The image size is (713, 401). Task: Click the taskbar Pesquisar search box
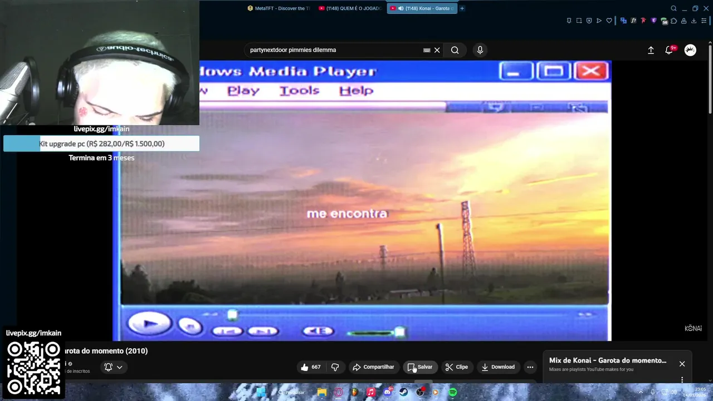pyautogui.click(x=292, y=392)
